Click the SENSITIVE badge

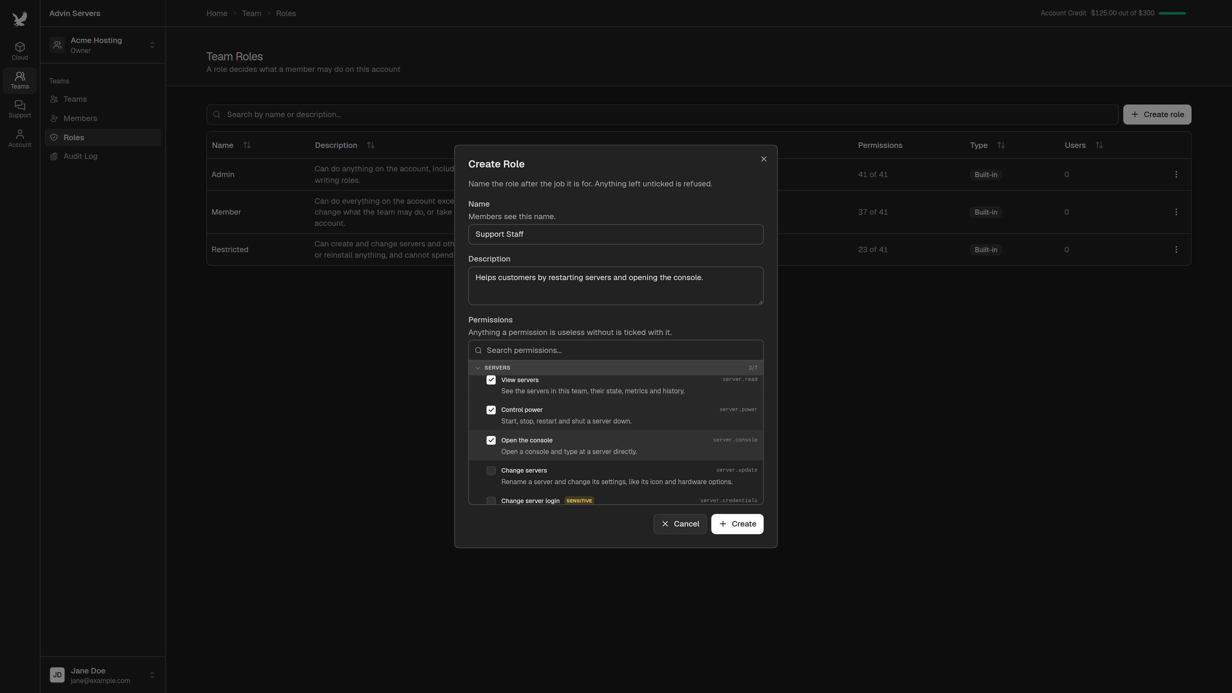579,501
